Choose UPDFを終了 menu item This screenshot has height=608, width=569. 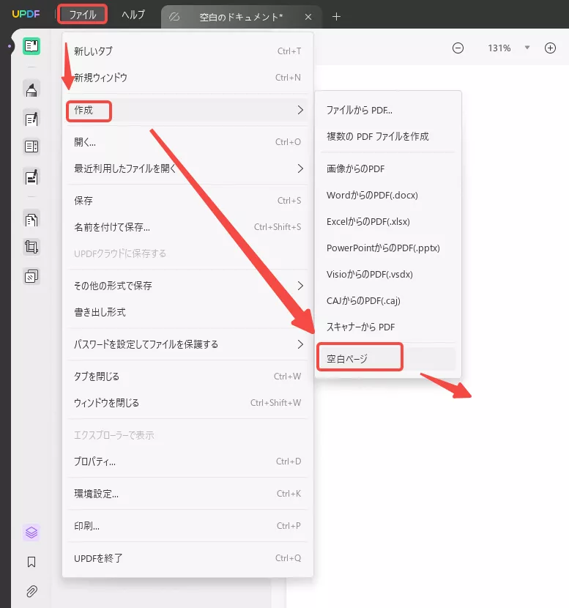click(187, 558)
